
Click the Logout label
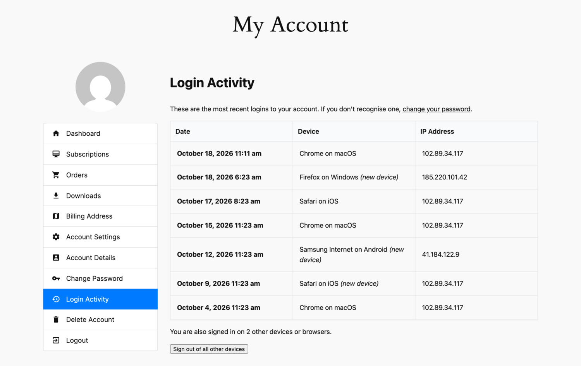point(77,340)
